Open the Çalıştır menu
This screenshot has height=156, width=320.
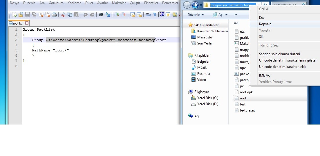pos(135,3)
